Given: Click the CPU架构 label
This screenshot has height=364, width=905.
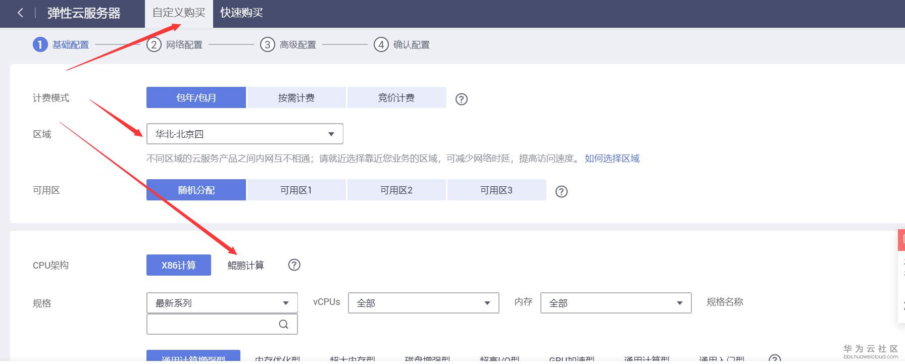Looking at the screenshot, I should click(x=51, y=266).
